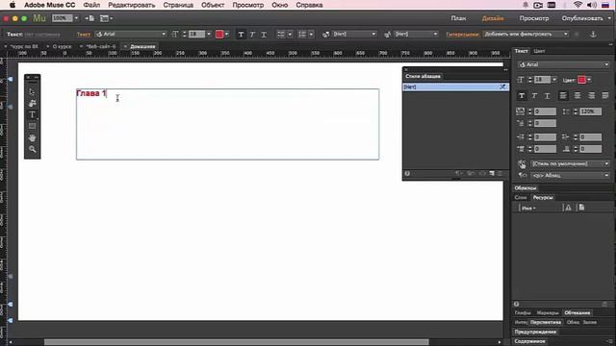The width and height of the screenshot is (616, 346).
Task: Switch to the План view
Action: pos(458,18)
